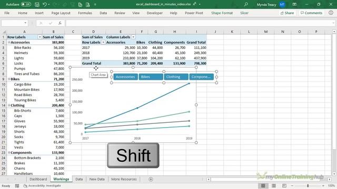Open the View ribbon tab
337x189 pixels.
pos(136,13)
